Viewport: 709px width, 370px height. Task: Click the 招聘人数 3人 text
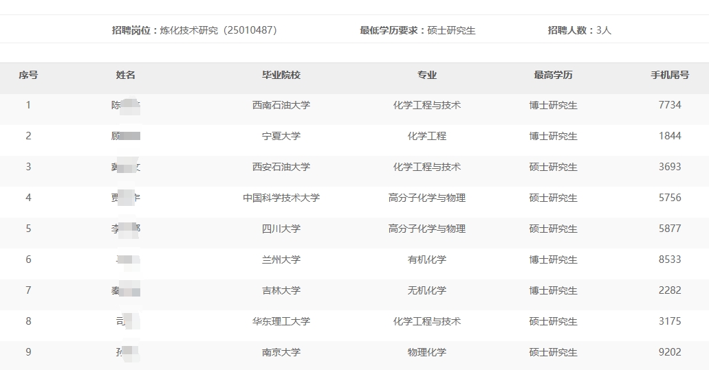(579, 30)
